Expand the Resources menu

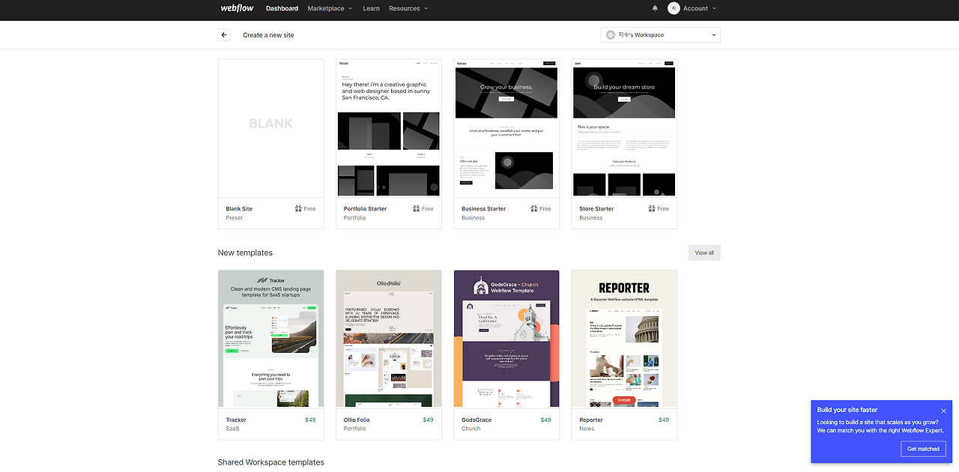408,8
